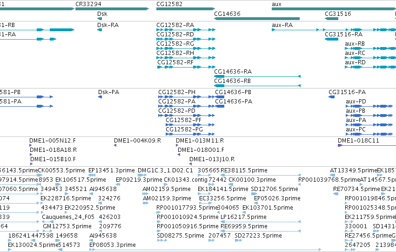Click the AM02159.5prime EST
The height and width of the screenshot is (252, 396).
click(x=145, y=194)
